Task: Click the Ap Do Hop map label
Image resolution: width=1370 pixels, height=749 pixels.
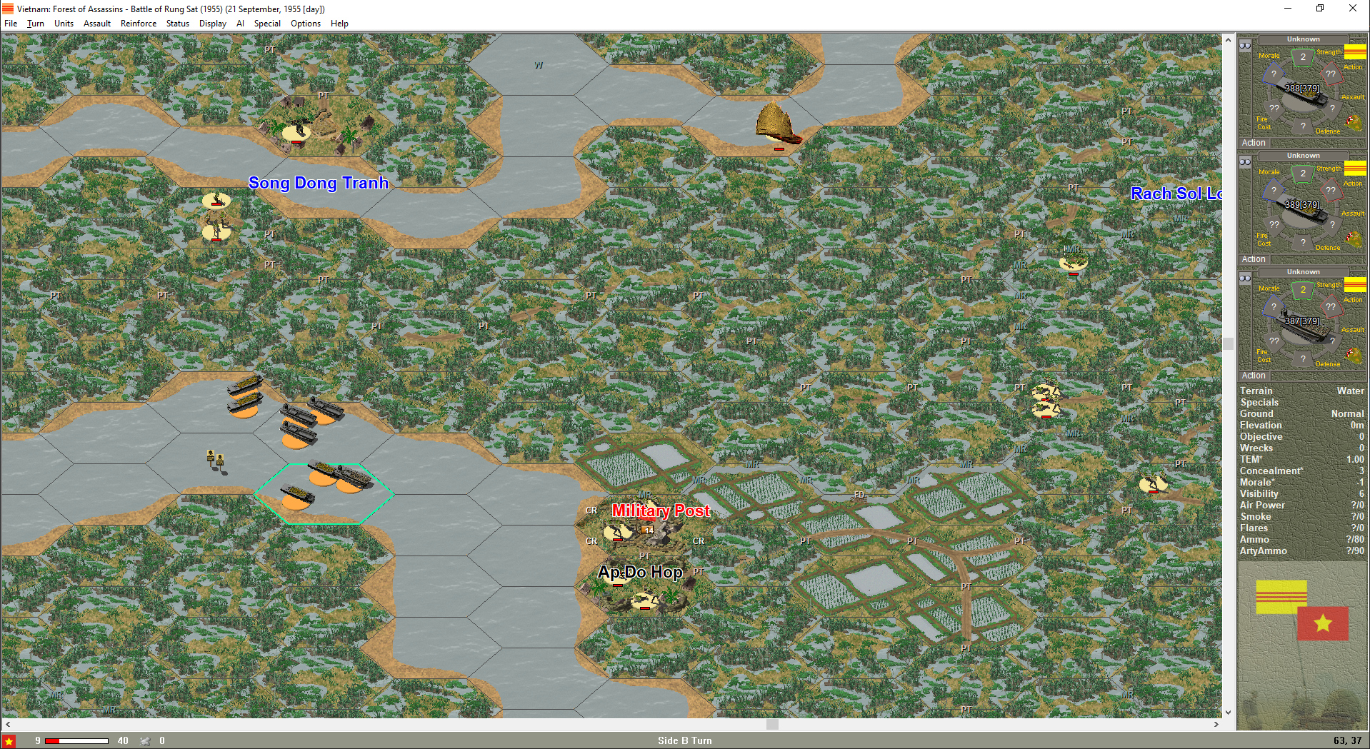Action: tap(641, 572)
